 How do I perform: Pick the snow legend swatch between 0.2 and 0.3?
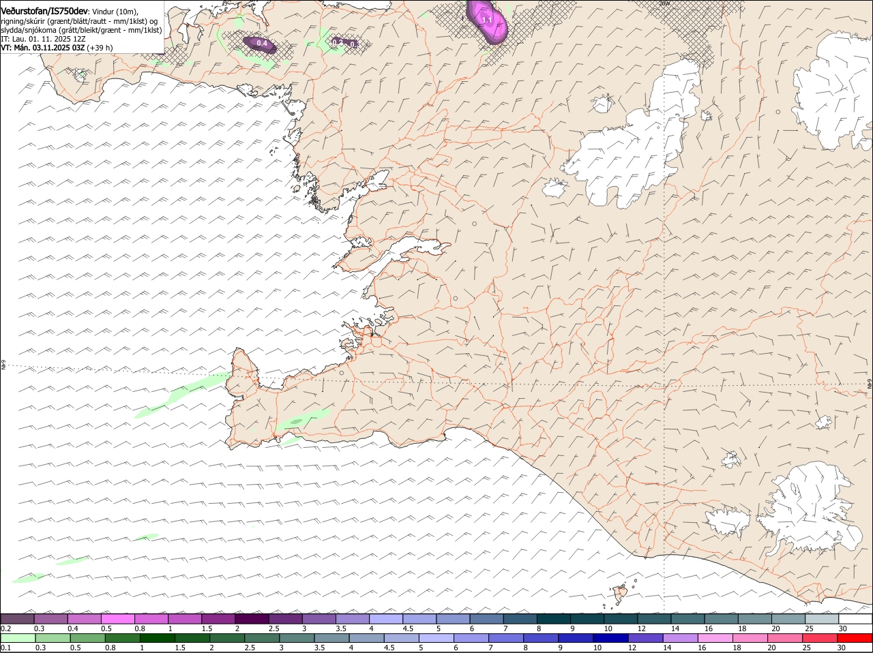point(17,618)
